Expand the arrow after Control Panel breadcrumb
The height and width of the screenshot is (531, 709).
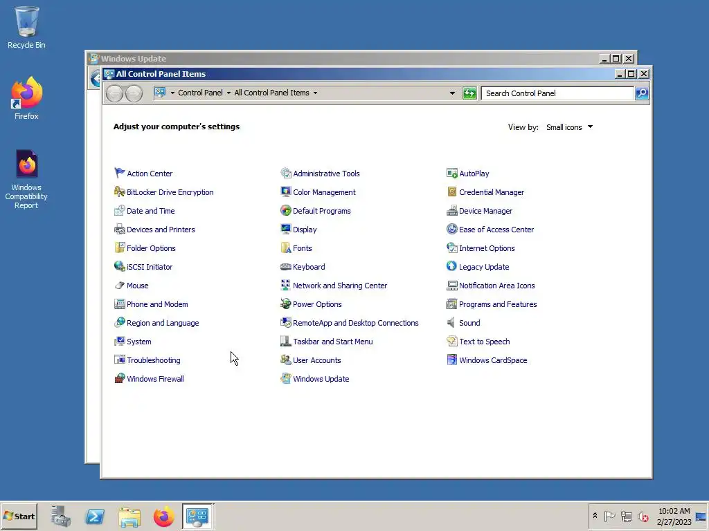pos(228,93)
